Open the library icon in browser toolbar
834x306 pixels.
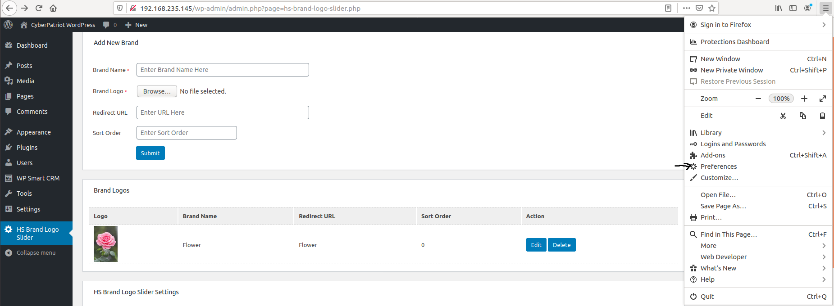coord(779,8)
